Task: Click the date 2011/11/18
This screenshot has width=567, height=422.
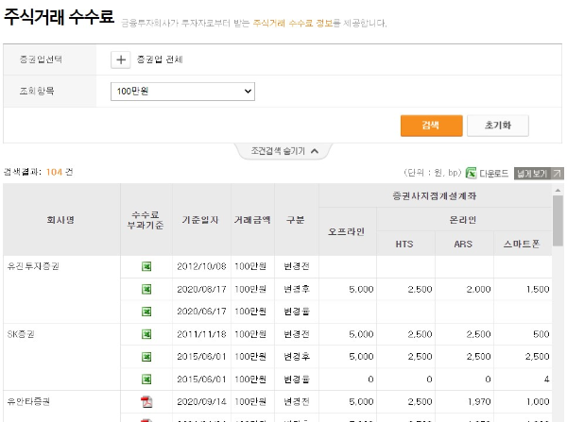Action: (202, 334)
